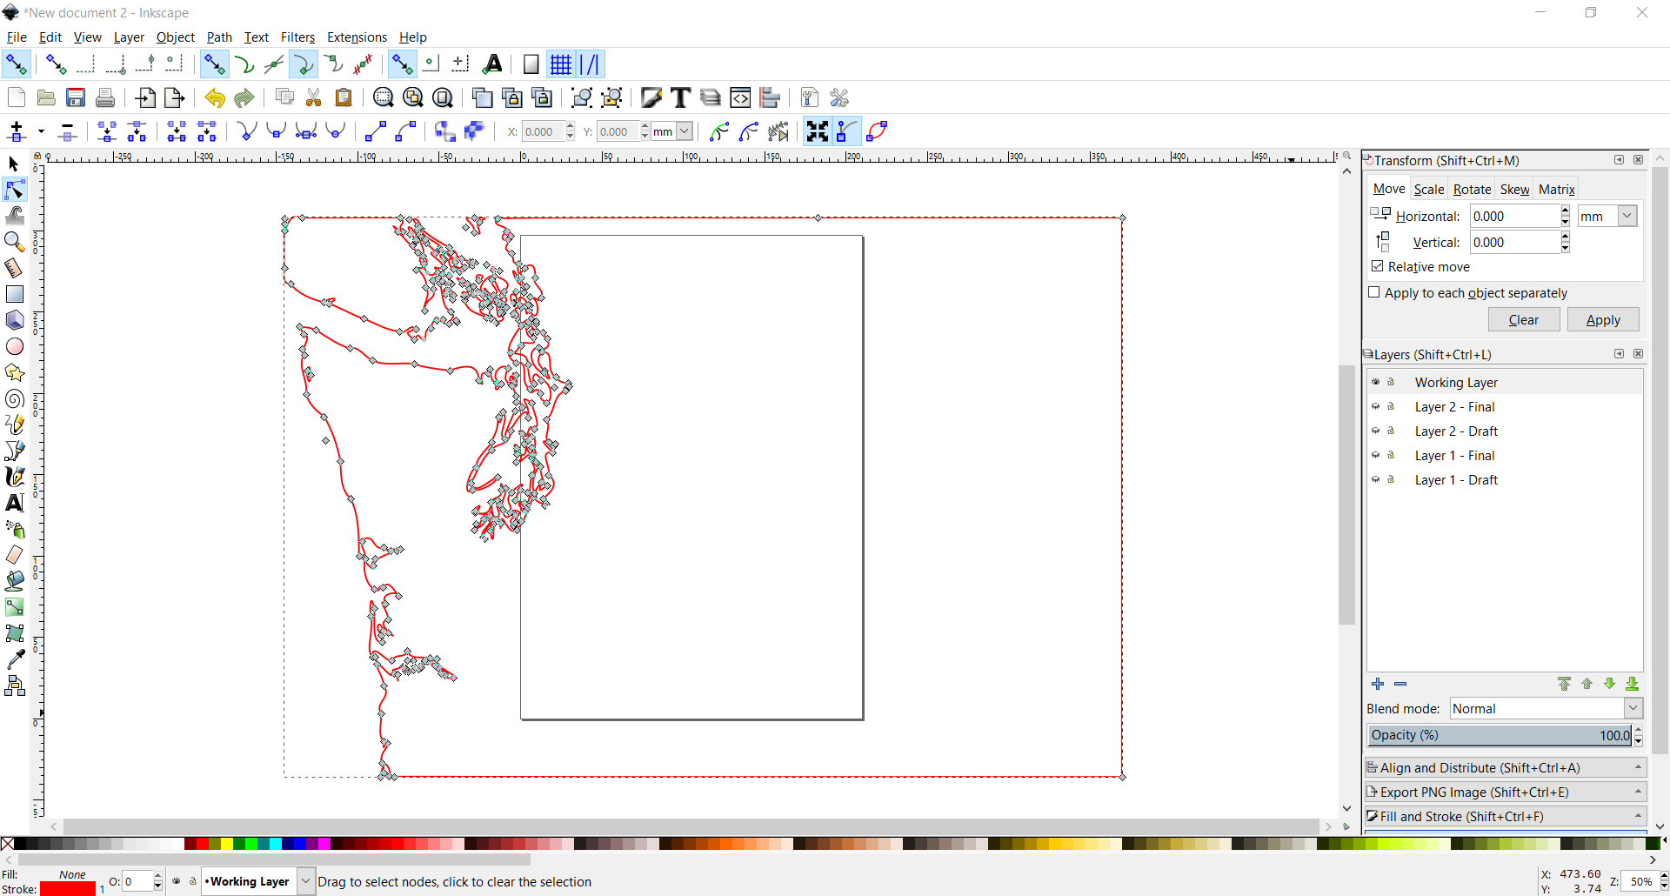Click the Horizontal move value field
Image resolution: width=1670 pixels, height=896 pixels.
(1514, 216)
